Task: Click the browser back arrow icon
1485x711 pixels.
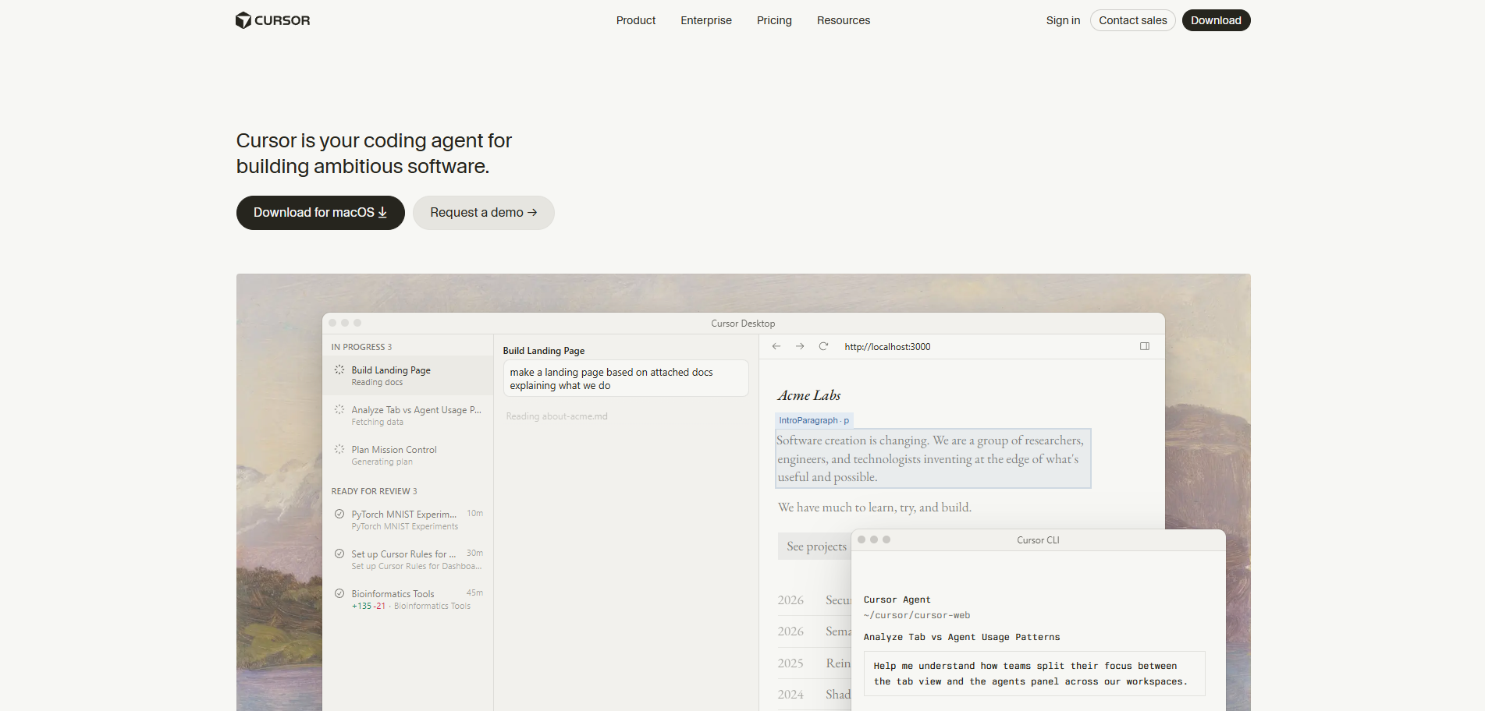Action: click(x=776, y=346)
